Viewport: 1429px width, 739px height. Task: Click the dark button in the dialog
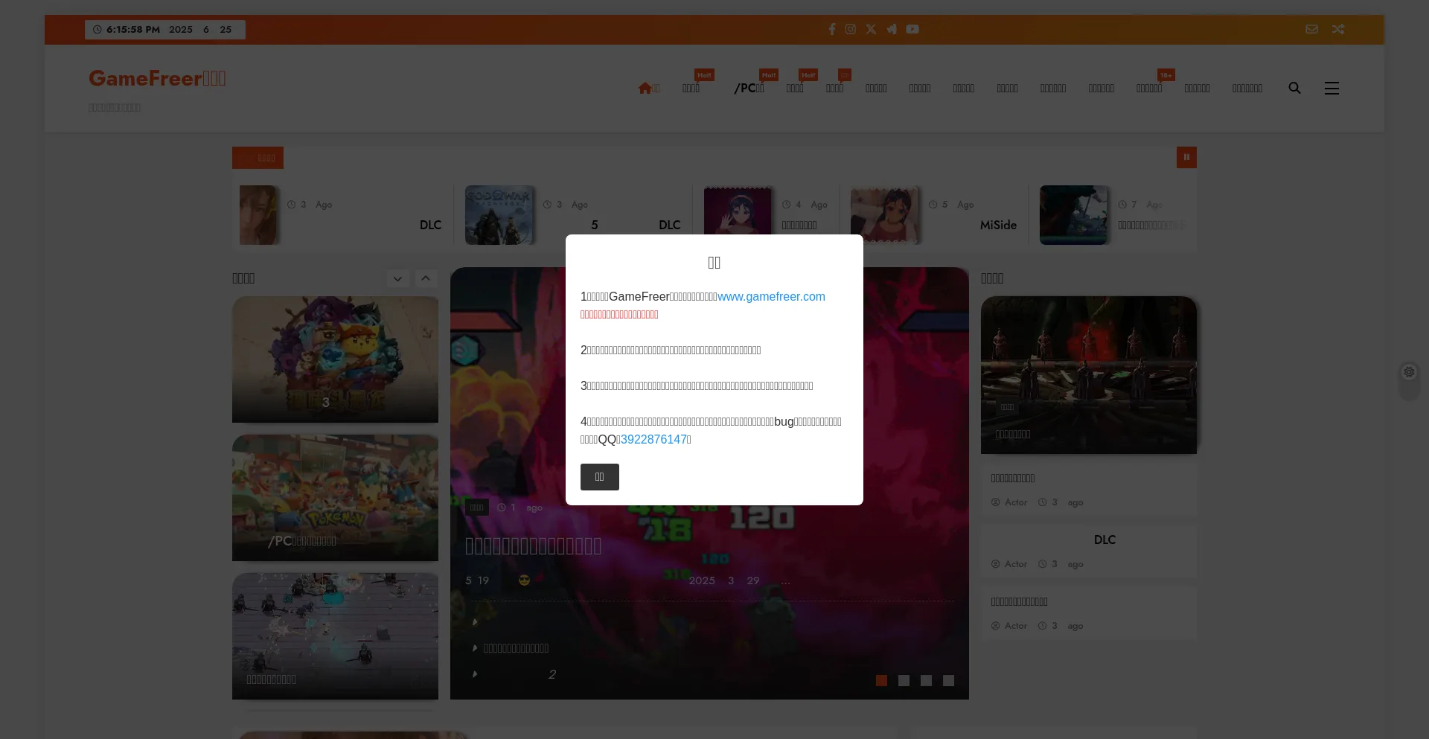coord(599,477)
